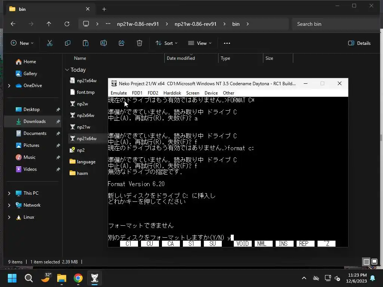
Task: Collapse the Today group
Action: click(67, 70)
